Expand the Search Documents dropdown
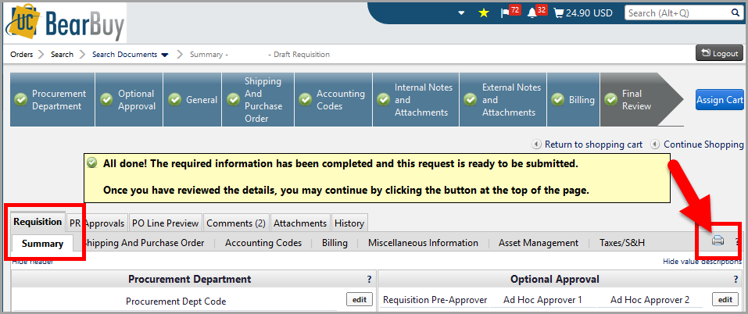Screen dimensions: 748x314 click(165, 55)
